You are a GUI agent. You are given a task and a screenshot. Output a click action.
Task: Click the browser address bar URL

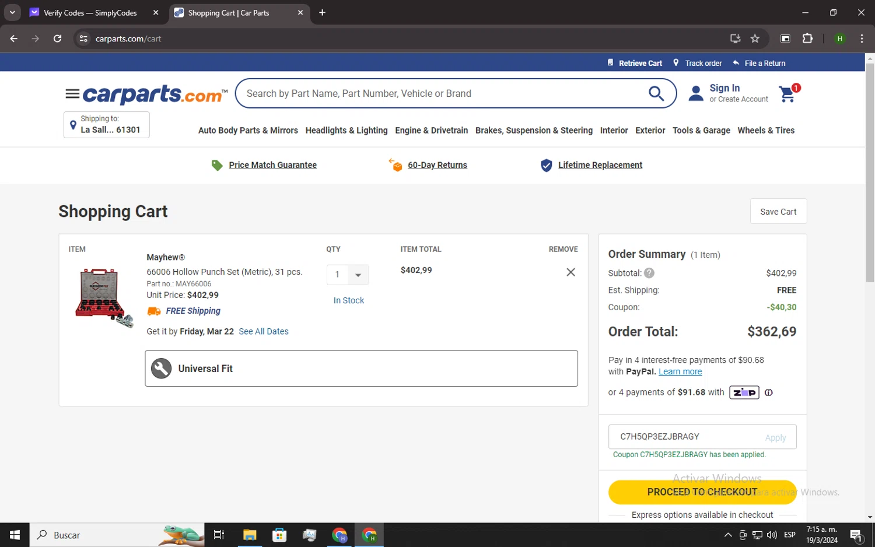128,38
